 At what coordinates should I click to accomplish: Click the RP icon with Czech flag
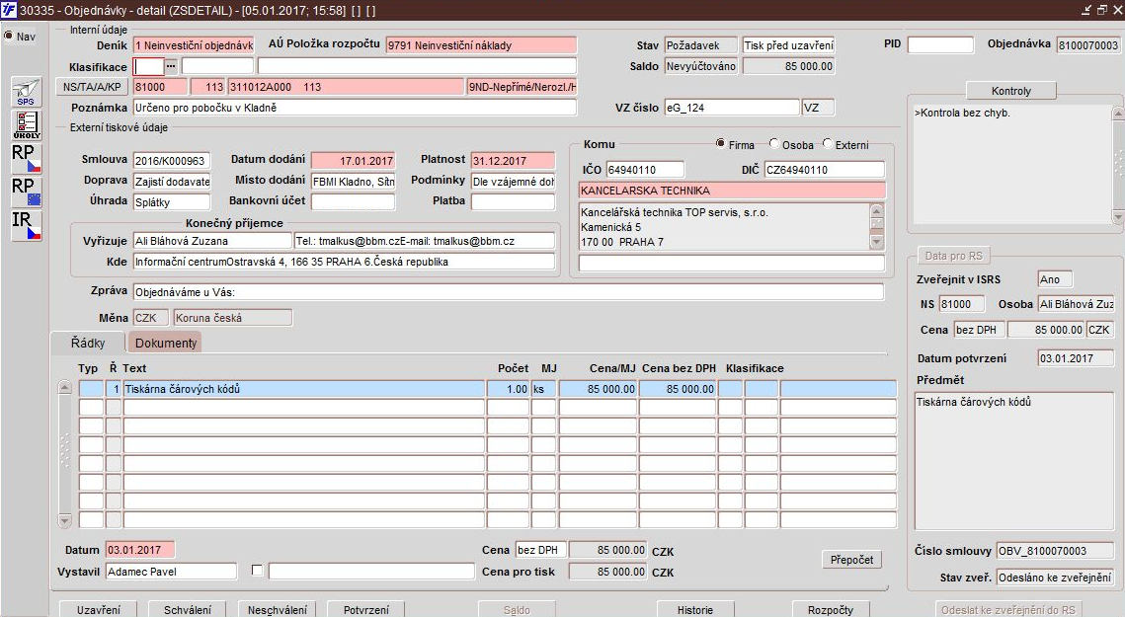point(26,159)
